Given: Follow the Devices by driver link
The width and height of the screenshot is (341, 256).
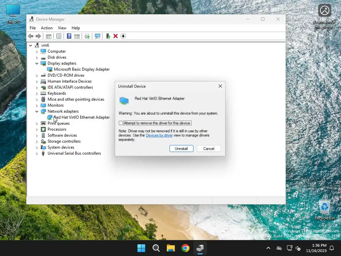Looking at the screenshot, I should click(x=159, y=135).
